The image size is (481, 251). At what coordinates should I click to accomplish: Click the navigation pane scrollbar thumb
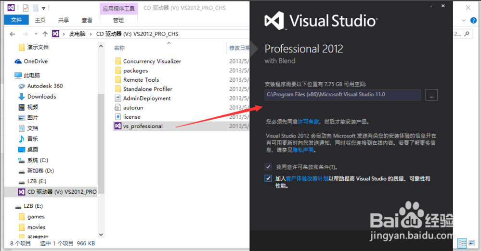click(x=101, y=143)
